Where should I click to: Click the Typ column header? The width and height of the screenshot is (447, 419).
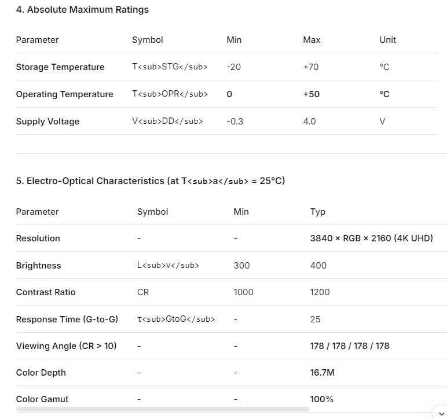pos(317,212)
